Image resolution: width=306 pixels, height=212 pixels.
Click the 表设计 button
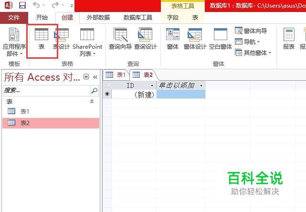click(x=61, y=39)
